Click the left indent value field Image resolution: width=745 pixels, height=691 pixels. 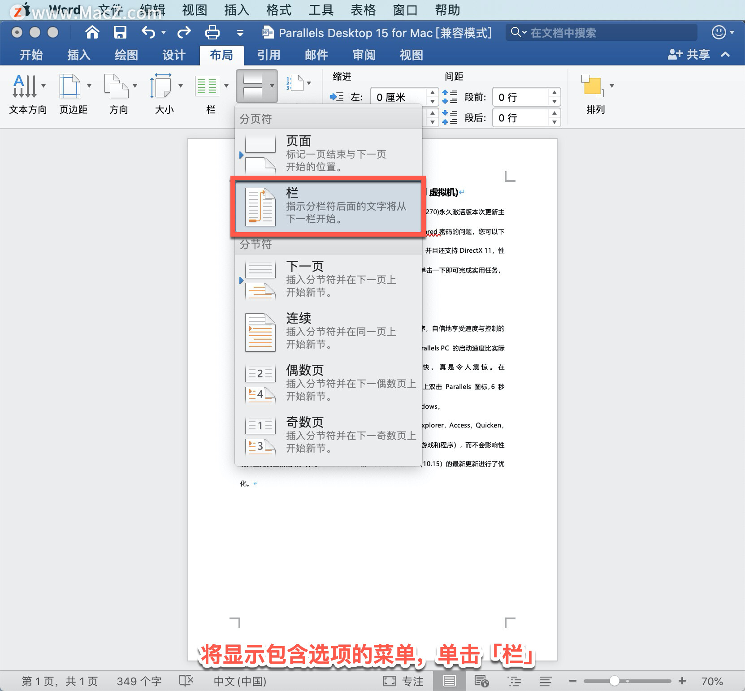coord(398,97)
